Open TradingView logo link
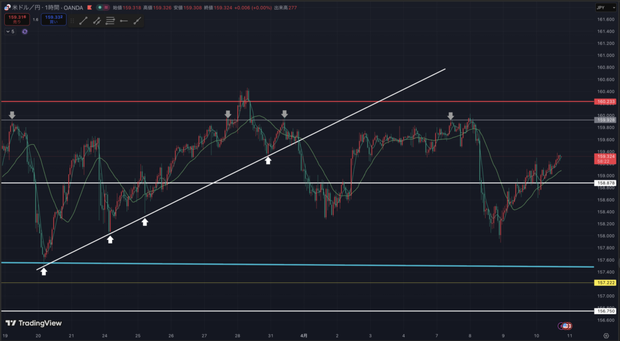620x341 pixels. pyautogui.click(x=34, y=323)
